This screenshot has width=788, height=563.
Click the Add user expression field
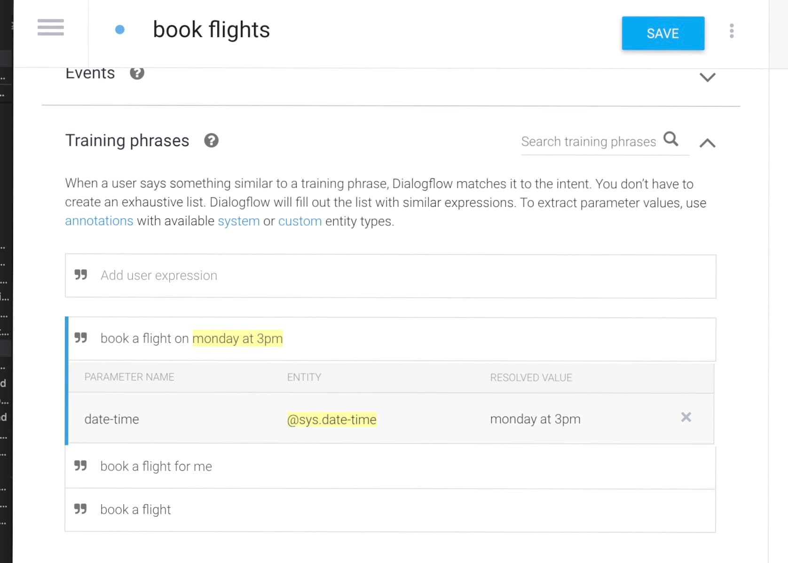coord(390,276)
